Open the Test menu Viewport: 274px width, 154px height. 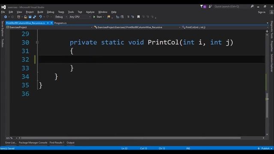point(80,12)
